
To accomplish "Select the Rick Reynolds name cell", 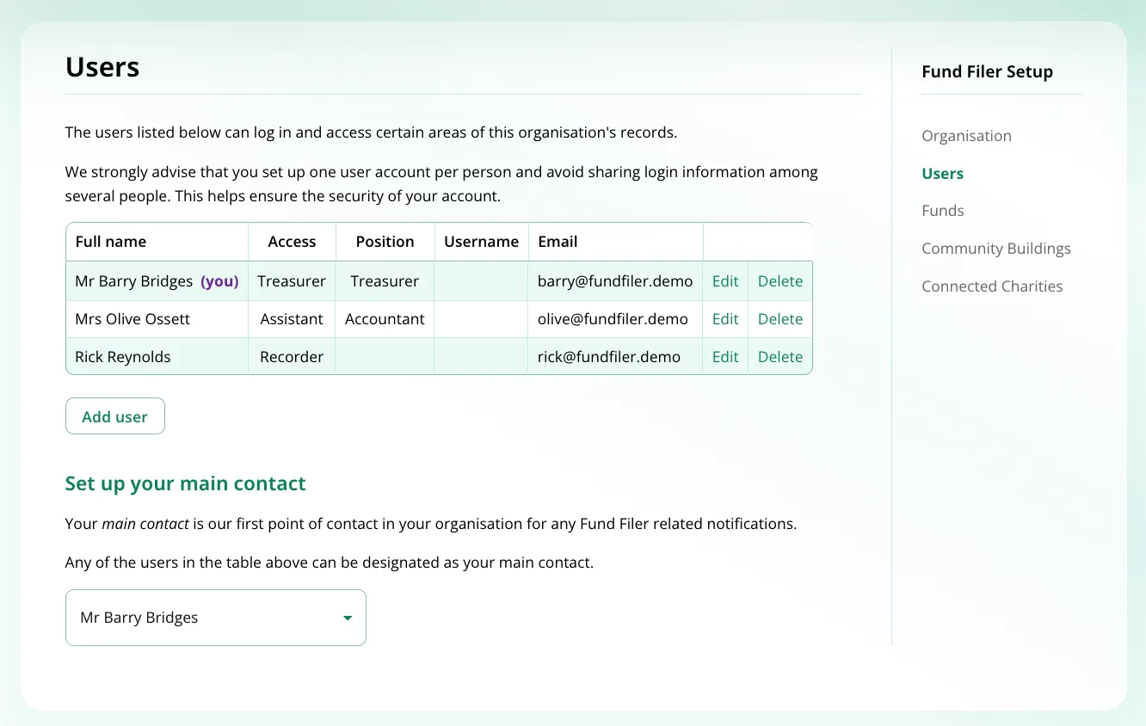I will click(x=157, y=357).
